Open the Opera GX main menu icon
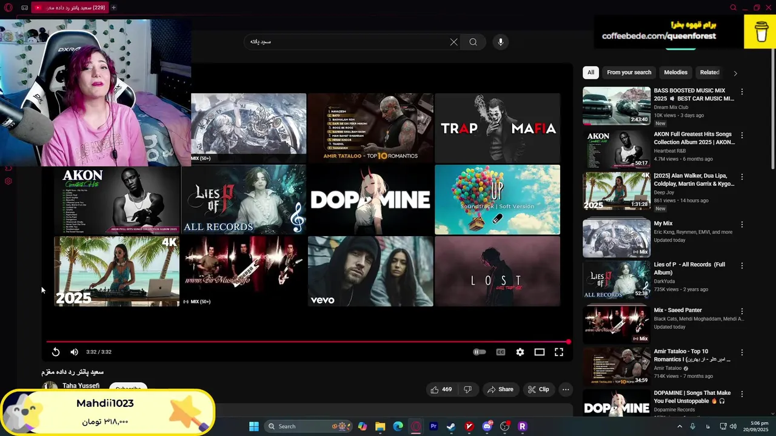 click(x=8, y=7)
